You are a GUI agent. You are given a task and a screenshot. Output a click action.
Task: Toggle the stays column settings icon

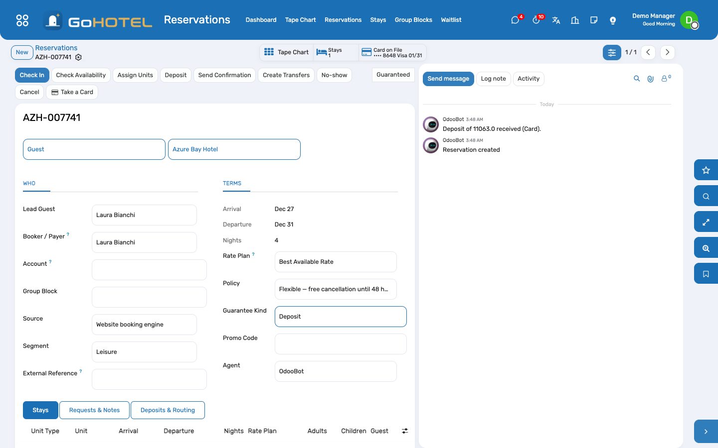pos(405,431)
